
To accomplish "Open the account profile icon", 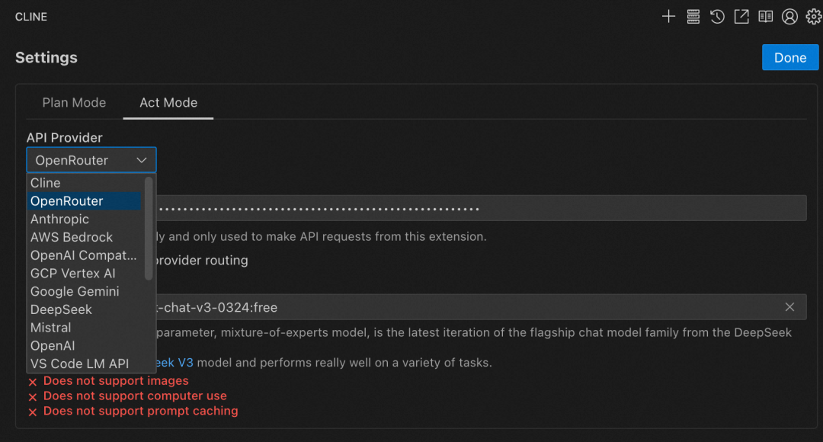I will pos(789,17).
